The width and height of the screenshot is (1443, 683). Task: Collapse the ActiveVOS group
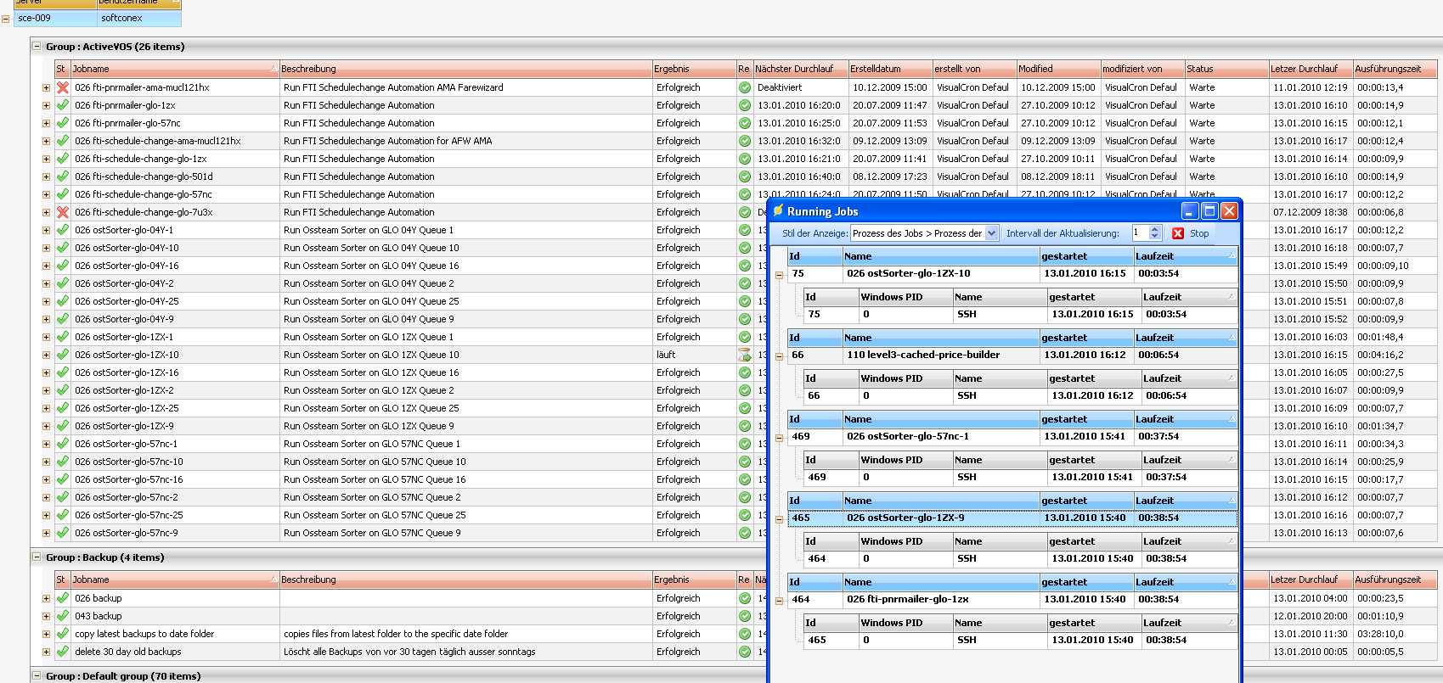click(x=37, y=47)
